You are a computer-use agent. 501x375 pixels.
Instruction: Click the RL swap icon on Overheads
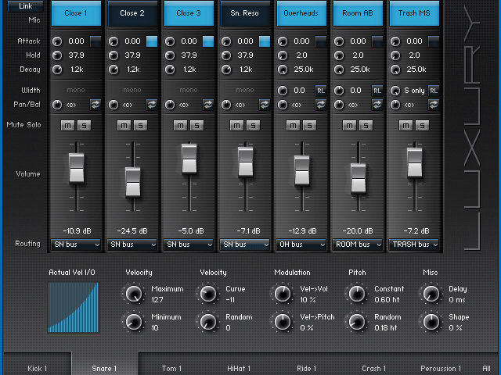tap(321, 91)
